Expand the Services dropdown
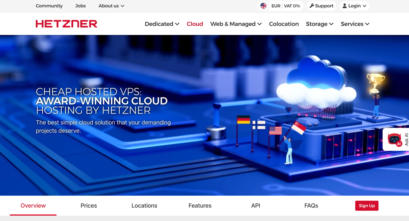This screenshot has width=409, height=221. point(355,24)
